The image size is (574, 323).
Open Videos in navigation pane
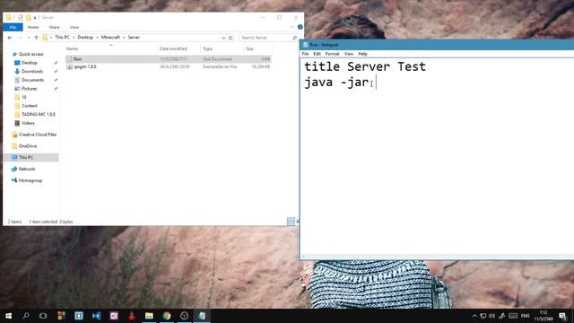click(x=28, y=123)
